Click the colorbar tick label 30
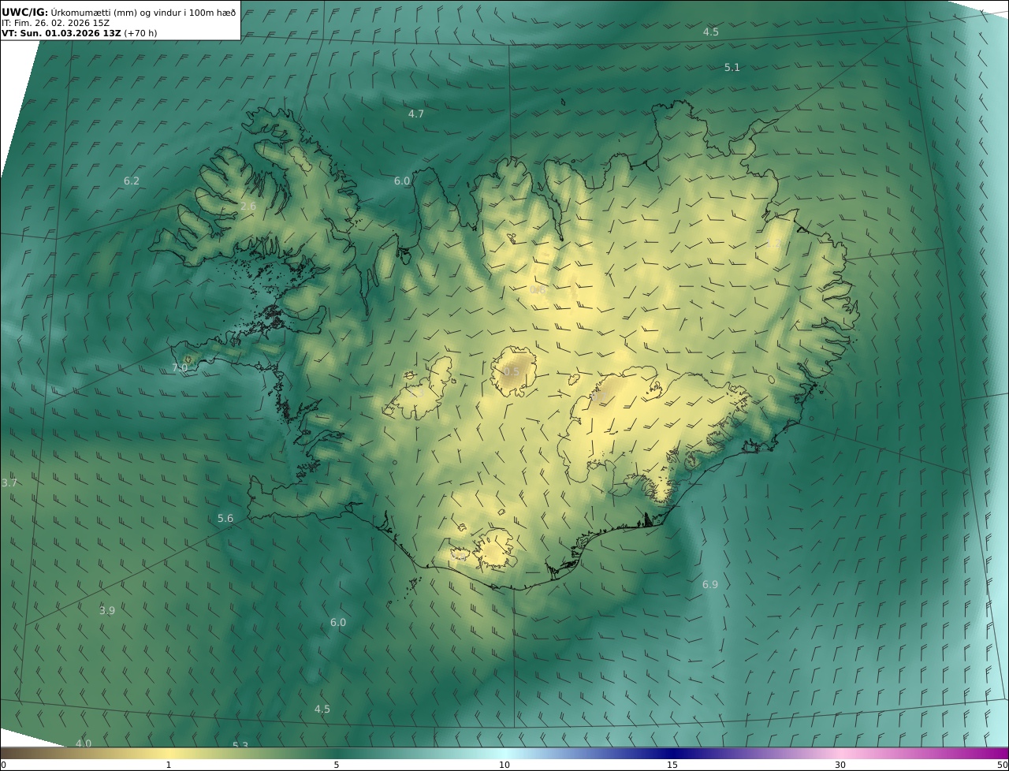1009x771 pixels. coord(840,765)
